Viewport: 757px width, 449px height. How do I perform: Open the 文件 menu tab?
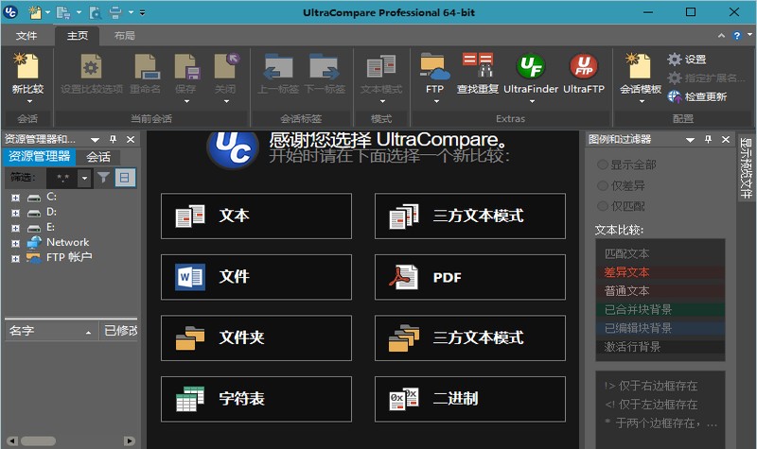point(26,36)
